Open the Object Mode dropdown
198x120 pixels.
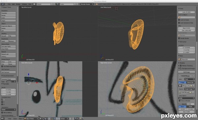point(31,118)
